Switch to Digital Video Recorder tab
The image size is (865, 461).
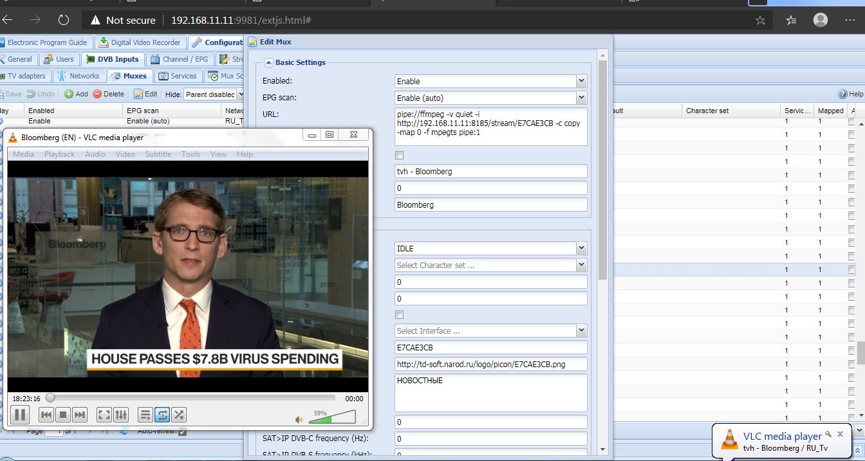[x=140, y=42]
